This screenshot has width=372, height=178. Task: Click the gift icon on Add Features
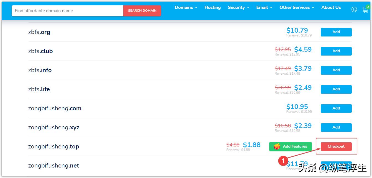(x=277, y=146)
